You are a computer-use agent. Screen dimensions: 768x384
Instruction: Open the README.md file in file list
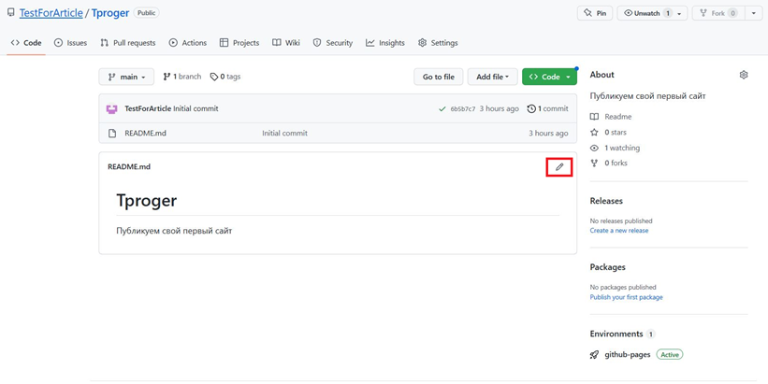[146, 133]
